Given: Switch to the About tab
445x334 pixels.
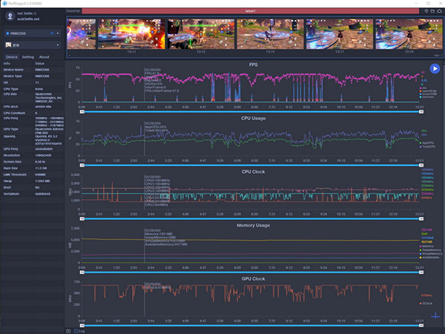Looking at the screenshot, I should click(x=44, y=56).
